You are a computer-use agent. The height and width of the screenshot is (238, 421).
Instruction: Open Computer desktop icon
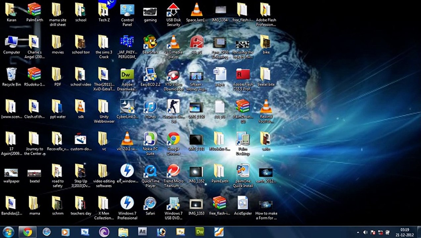pos(11,45)
